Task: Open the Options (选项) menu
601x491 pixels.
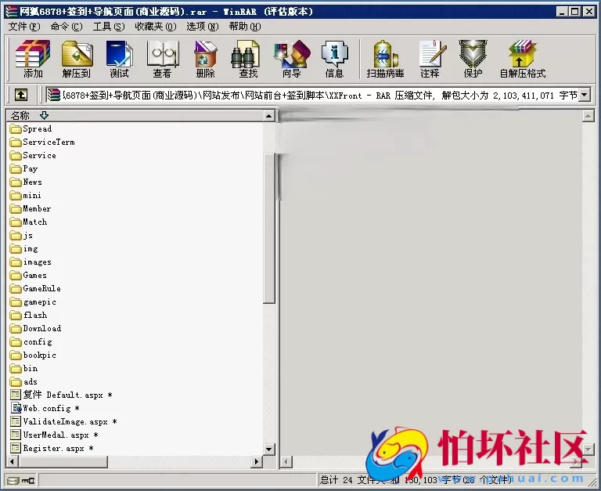Action: [203, 27]
